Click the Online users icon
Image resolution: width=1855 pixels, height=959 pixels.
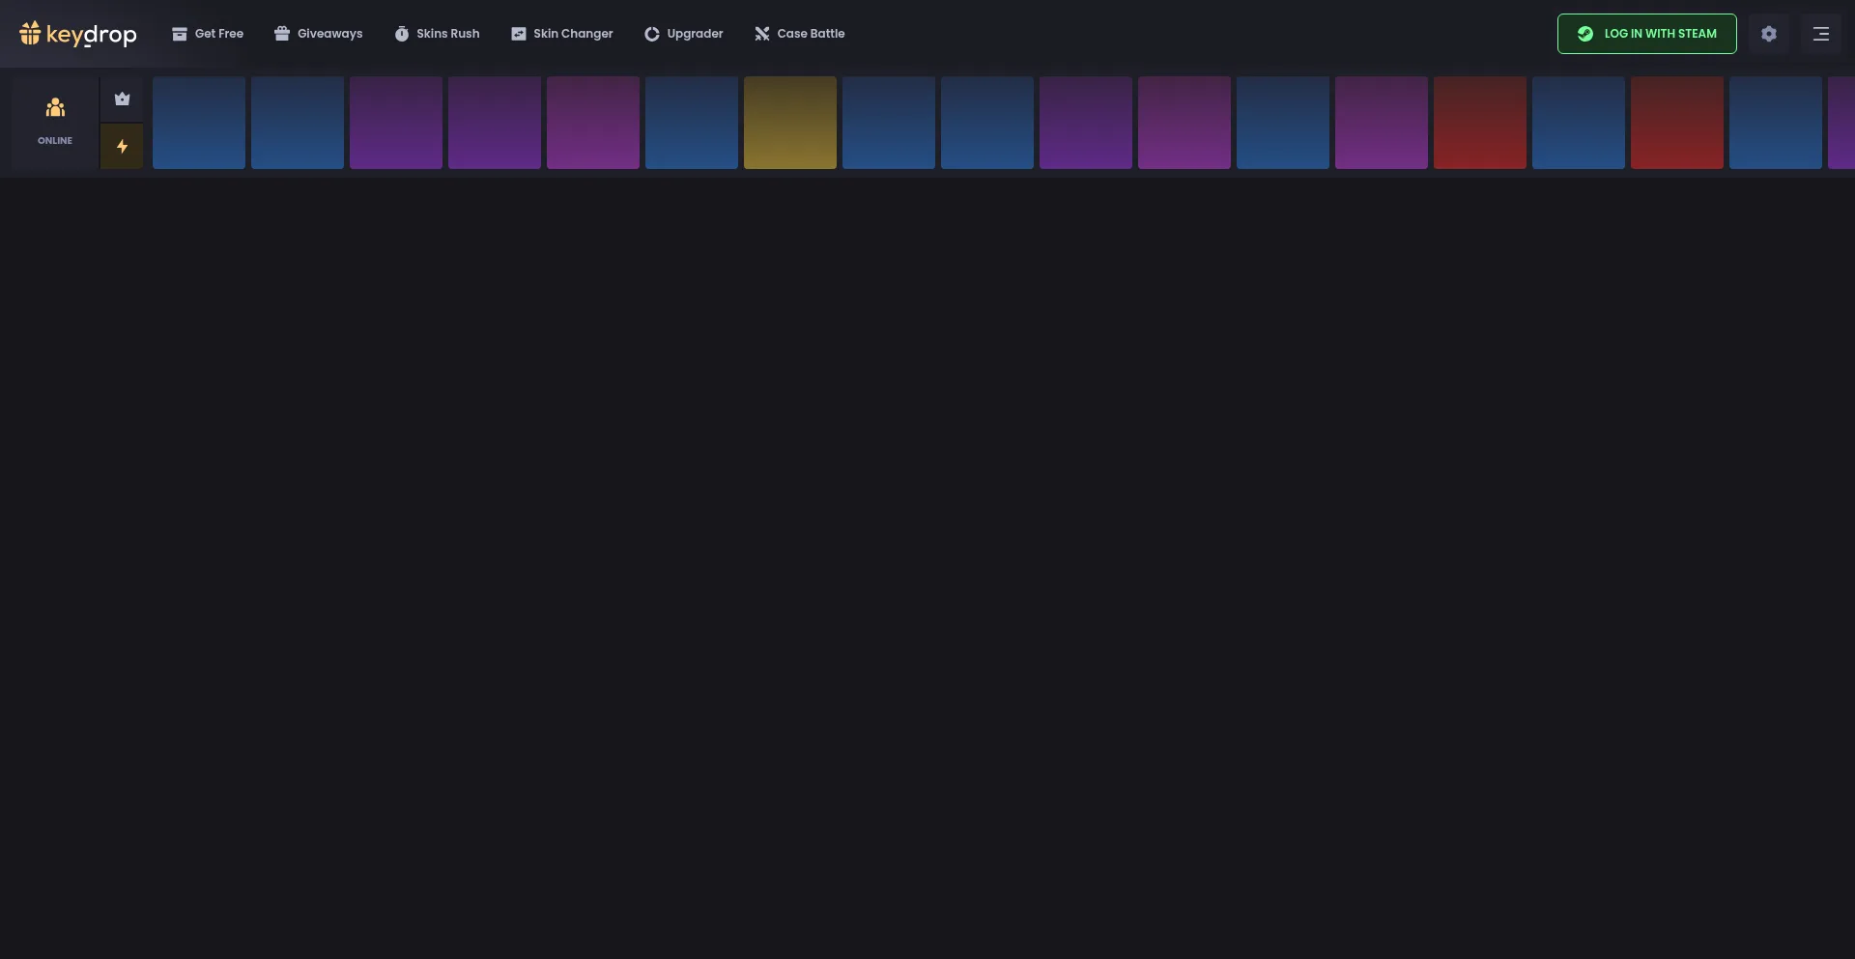click(55, 108)
